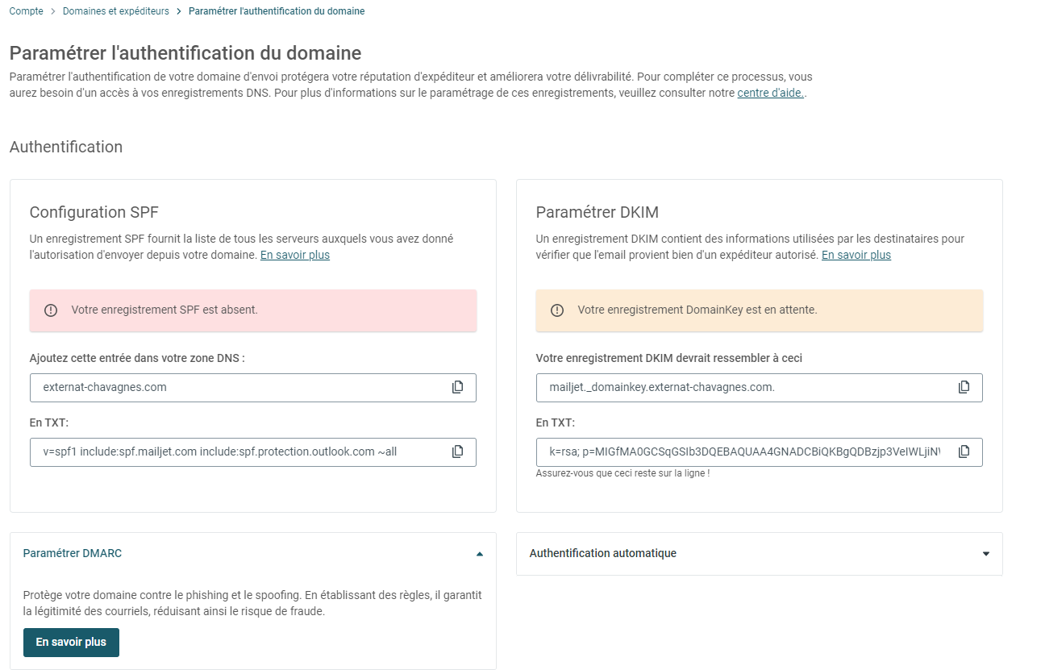Copy the DKIM TXT key value
Screen dimensions: 1041x670
[964, 452]
